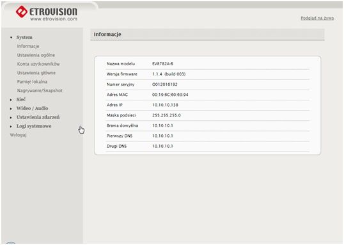Select MAC address 00:19:6C:60:63:94
The height and width of the screenshot is (245, 344).
[x=170, y=95]
